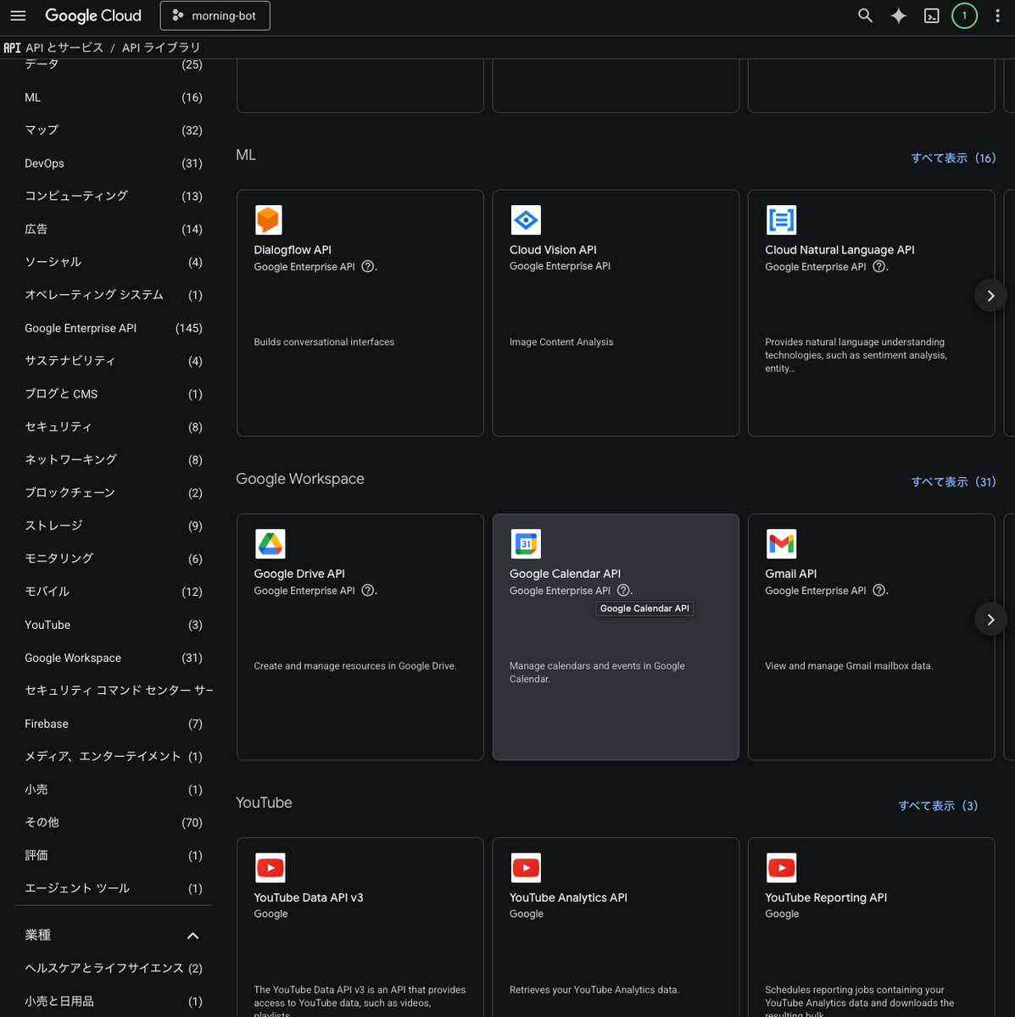Go to API とサービス breadcrumb
This screenshot has width=1015, height=1017.
coord(64,47)
